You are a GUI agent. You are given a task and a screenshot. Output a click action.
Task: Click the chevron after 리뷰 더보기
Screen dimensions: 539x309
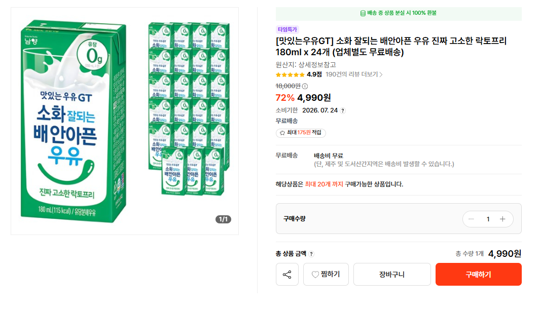coord(381,74)
